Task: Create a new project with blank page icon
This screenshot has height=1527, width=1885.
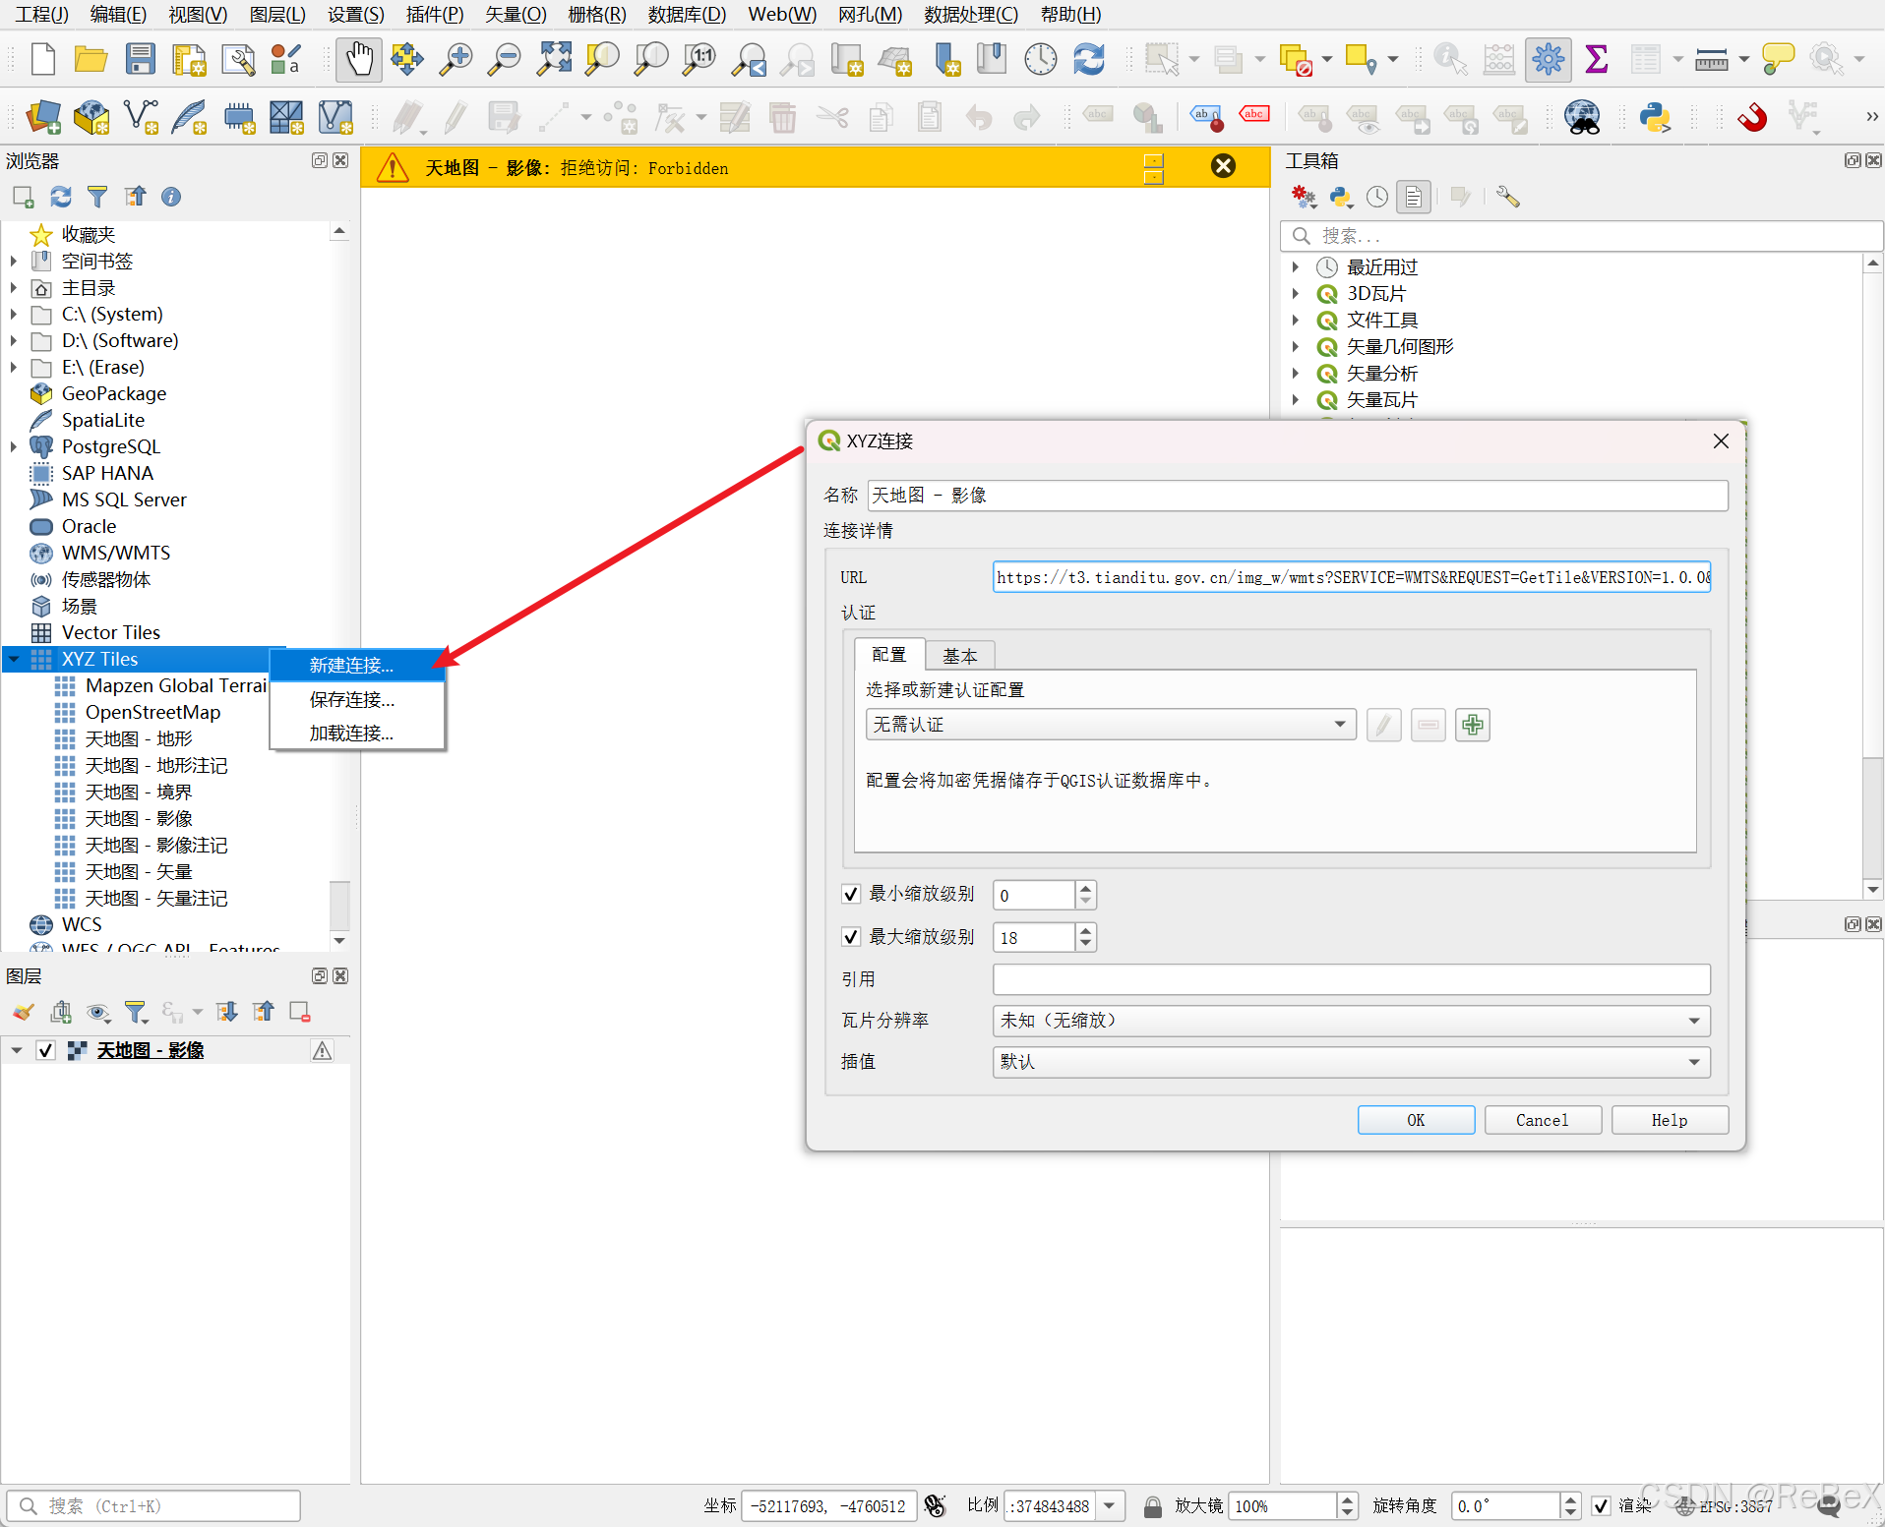Action: tap(42, 59)
